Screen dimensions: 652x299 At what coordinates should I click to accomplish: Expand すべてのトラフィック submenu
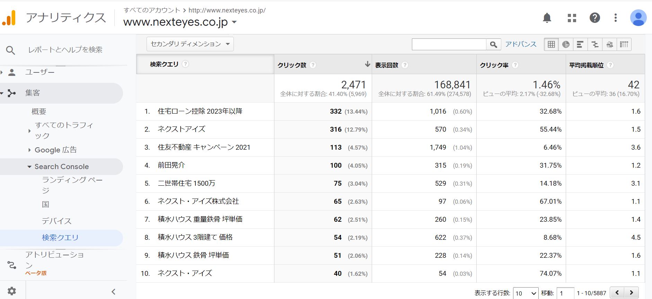[29, 131]
